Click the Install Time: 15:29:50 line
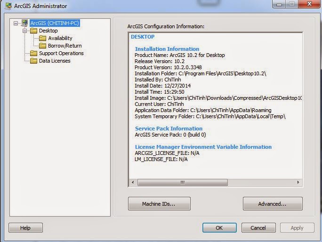This screenshot has width=322, height=242. coord(160,92)
